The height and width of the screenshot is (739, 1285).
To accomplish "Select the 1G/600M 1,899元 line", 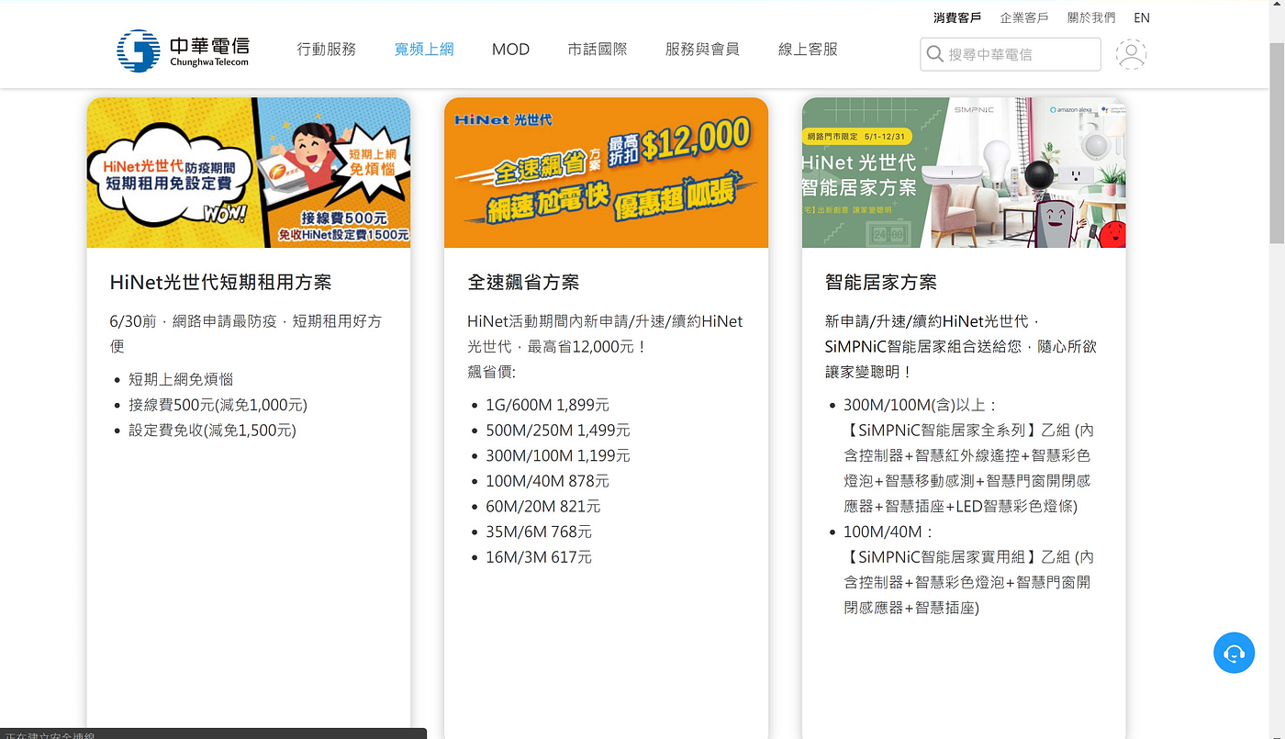I will (x=548, y=405).
